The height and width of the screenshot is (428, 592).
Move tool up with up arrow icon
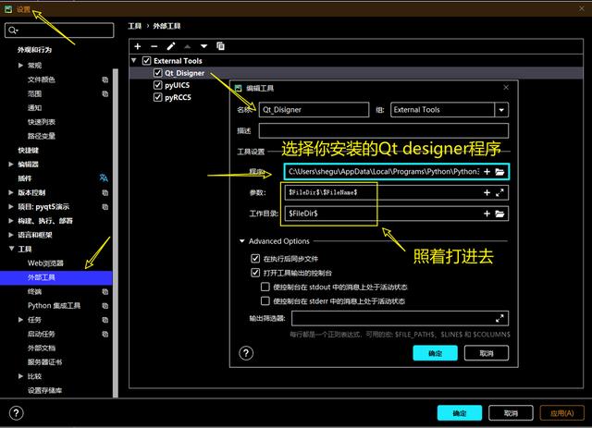[x=187, y=46]
